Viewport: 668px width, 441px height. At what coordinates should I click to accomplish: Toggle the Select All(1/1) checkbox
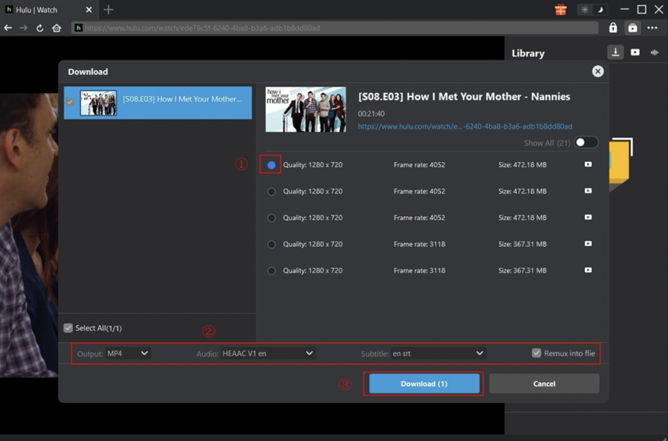point(68,328)
